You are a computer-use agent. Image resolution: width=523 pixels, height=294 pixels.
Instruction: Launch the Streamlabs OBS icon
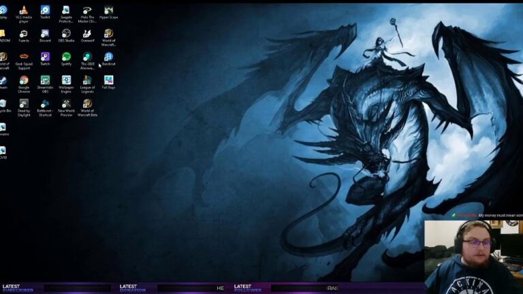click(x=45, y=84)
